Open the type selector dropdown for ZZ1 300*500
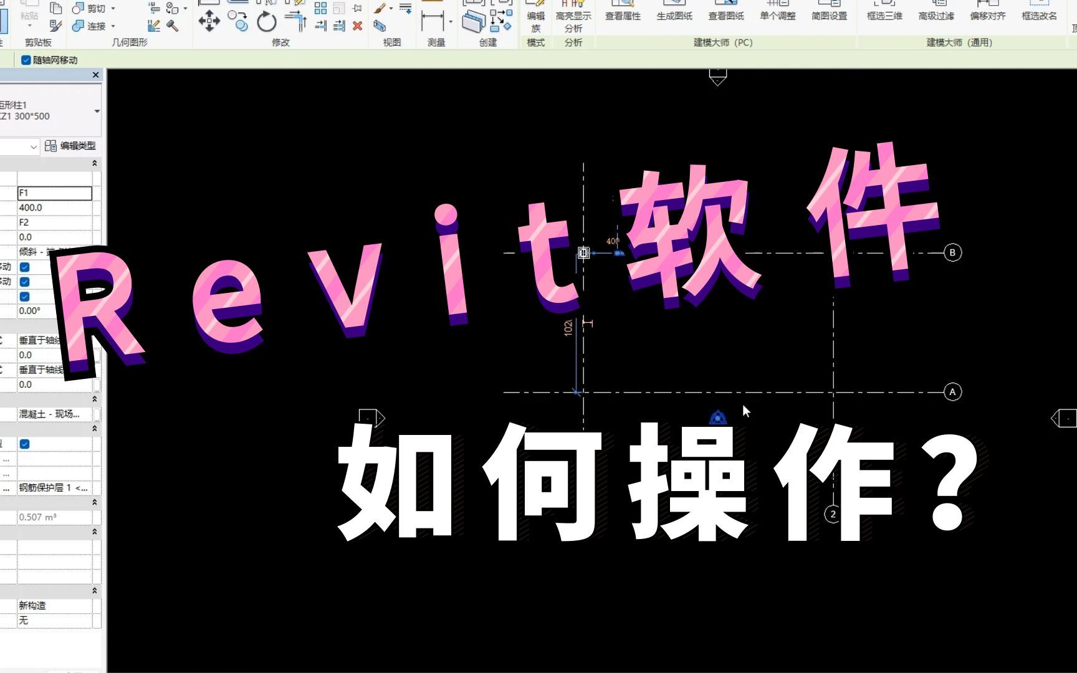 click(x=97, y=111)
